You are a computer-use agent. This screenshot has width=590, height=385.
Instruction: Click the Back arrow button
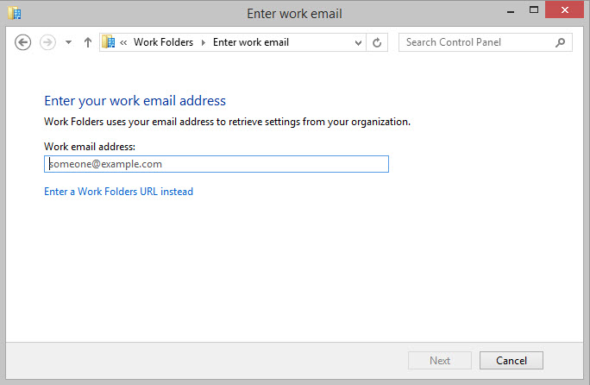tap(23, 42)
